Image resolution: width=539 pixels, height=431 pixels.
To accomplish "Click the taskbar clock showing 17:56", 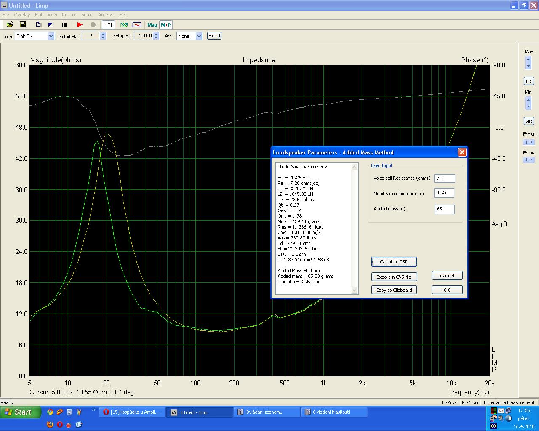I will click(x=524, y=410).
